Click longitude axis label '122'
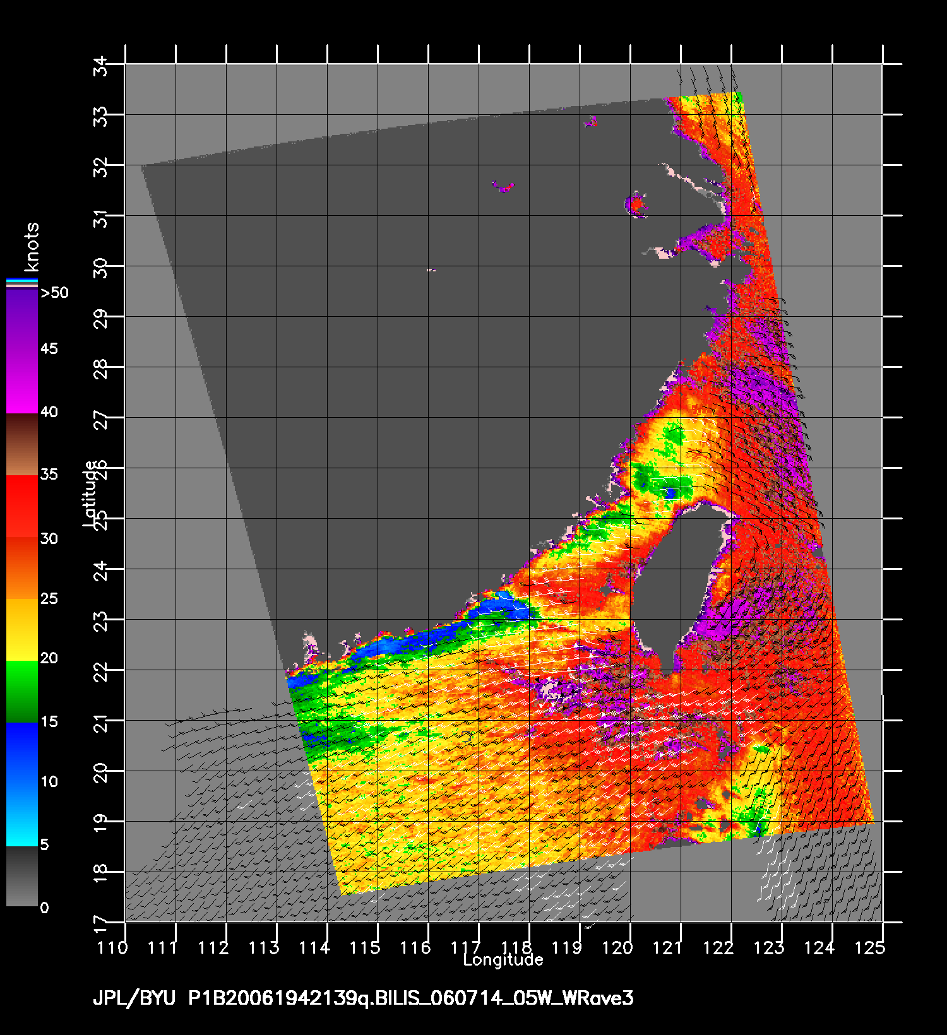Screen dimensions: 947x1035 click(718, 948)
